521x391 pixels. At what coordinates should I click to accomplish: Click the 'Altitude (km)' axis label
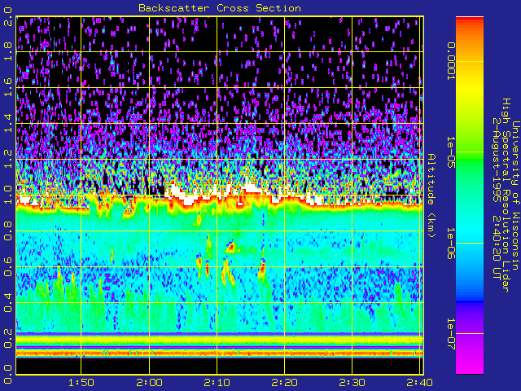[431, 195]
